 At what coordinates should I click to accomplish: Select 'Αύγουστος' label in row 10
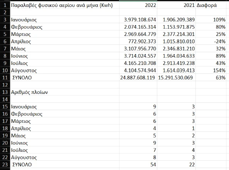click(24, 70)
